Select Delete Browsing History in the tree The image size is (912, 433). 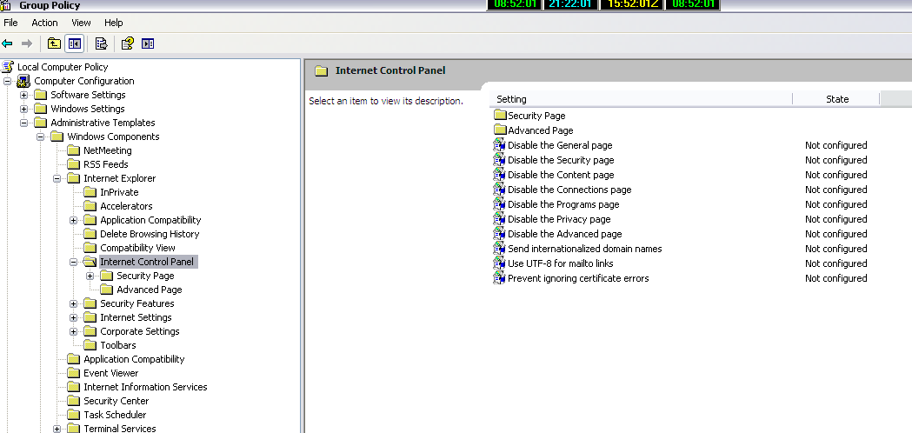pos(150,234)
